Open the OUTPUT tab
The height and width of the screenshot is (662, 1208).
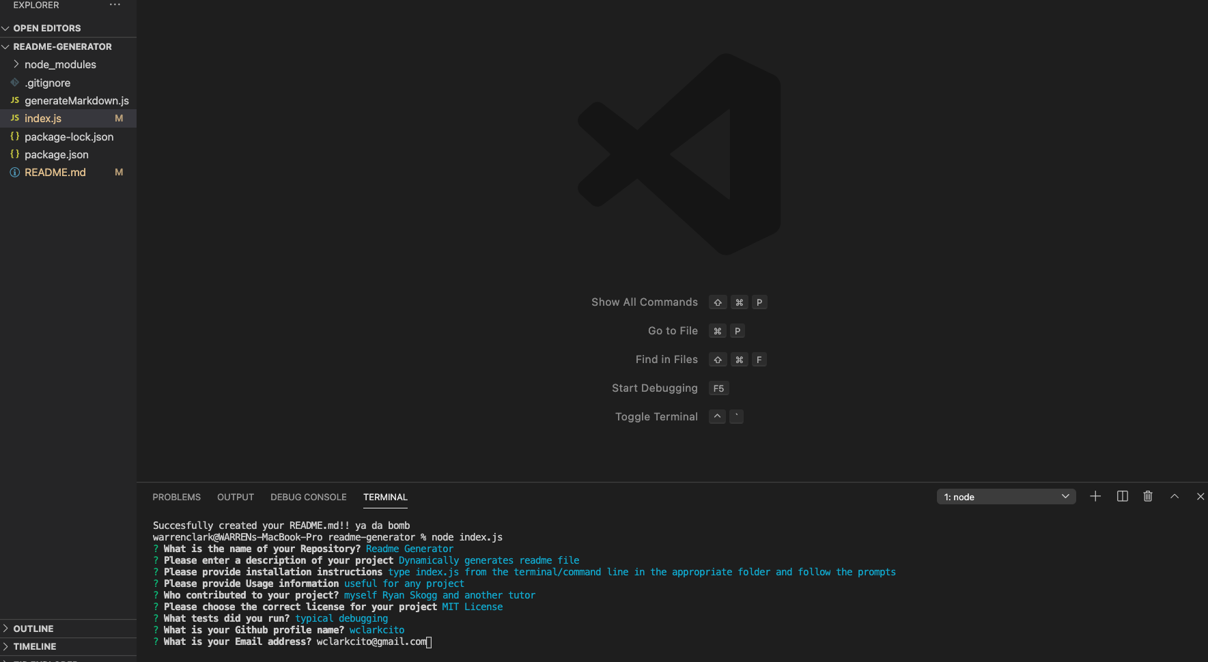(x=235, y=497)
